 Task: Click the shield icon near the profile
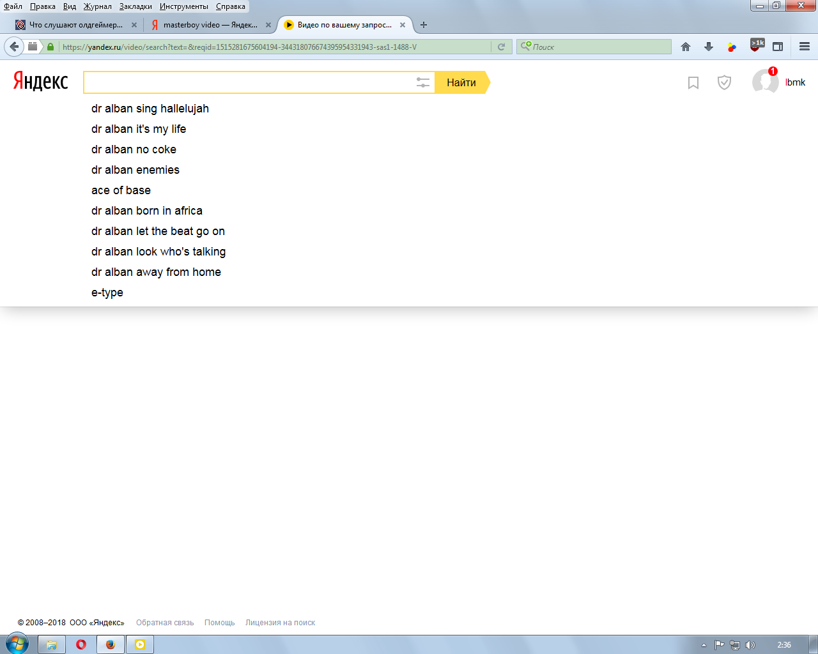tap(724, 82)
